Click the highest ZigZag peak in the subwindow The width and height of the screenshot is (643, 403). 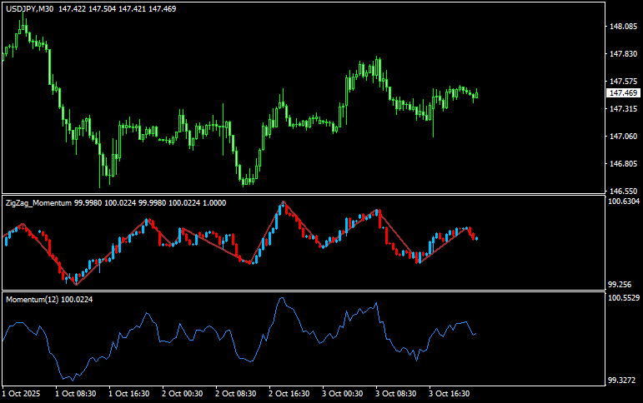pyautogui.click(x=284, y=202)
